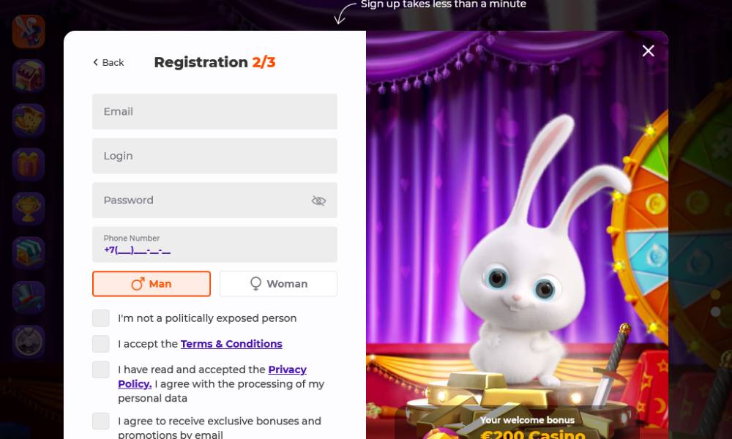Open the cards and dice sidebar icon

tap(29, 120)
